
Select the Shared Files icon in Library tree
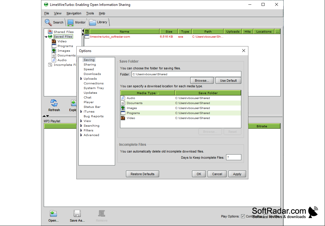pos(50,31)
